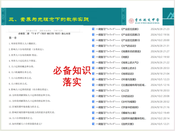
Task: Click the file icon next to 《大气的运动》
Action: (x=93, y=46)
